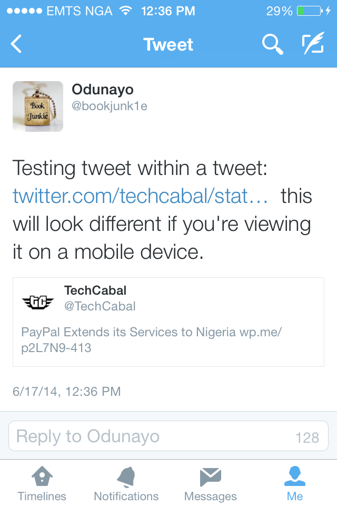Open the twitter.com/techcabal/stat… link
Screen dimensions: 337x506
(x=141, y=196)
